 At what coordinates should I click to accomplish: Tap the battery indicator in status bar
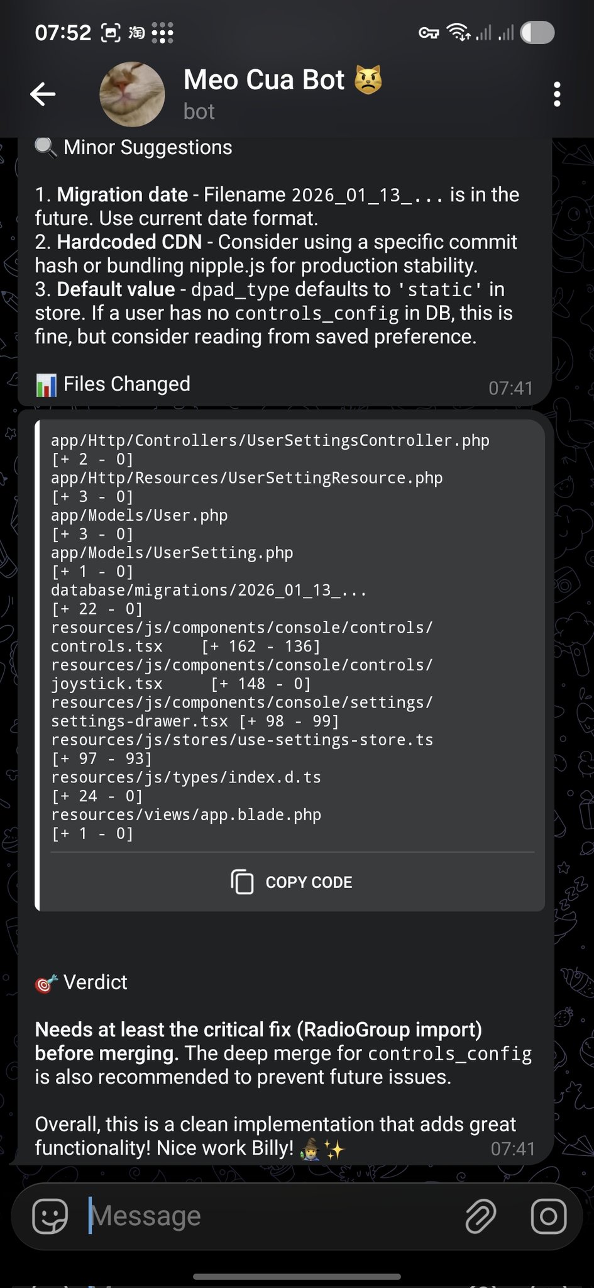[x=537, y=33]
